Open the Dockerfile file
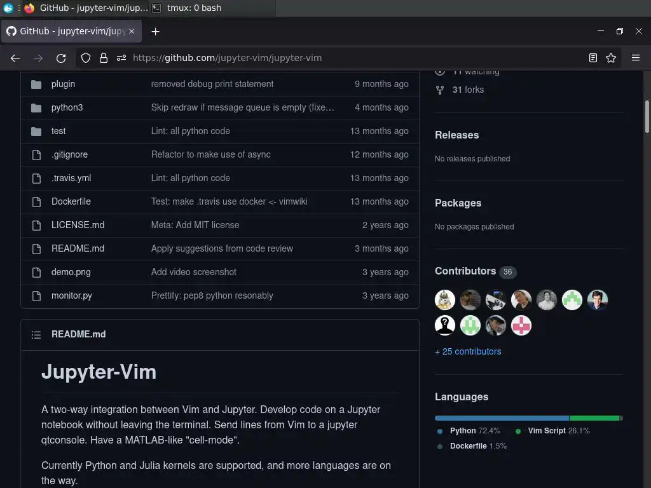 (71, 201)
